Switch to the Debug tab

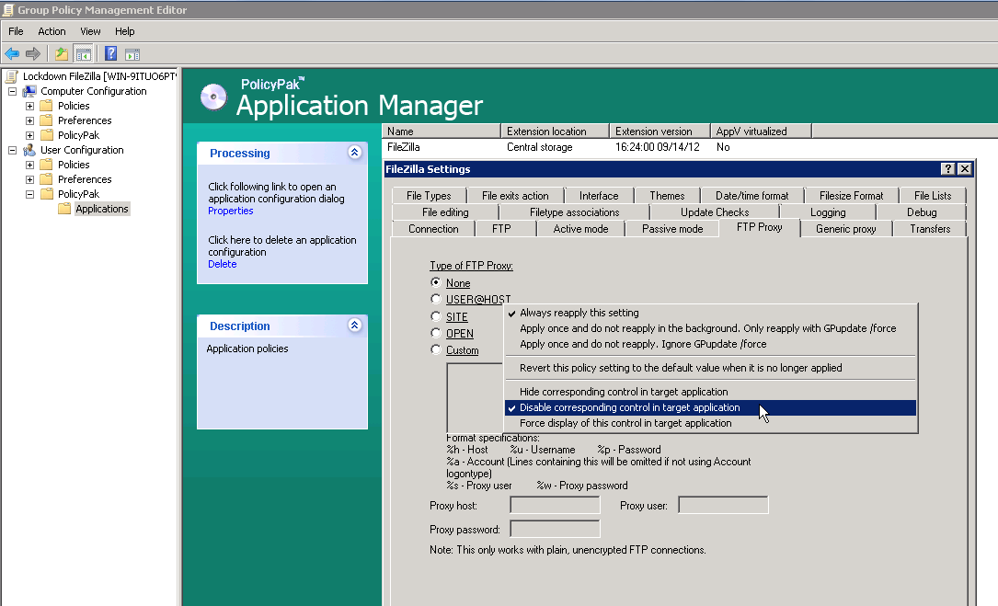click(x=922, y=212)
